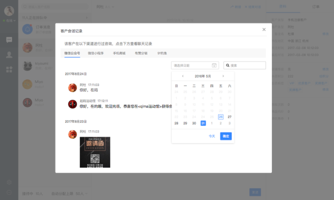This screenshot has width=334, height=200.
Task: Open the chat messages icon in sidebar
Action: [9, 40]
